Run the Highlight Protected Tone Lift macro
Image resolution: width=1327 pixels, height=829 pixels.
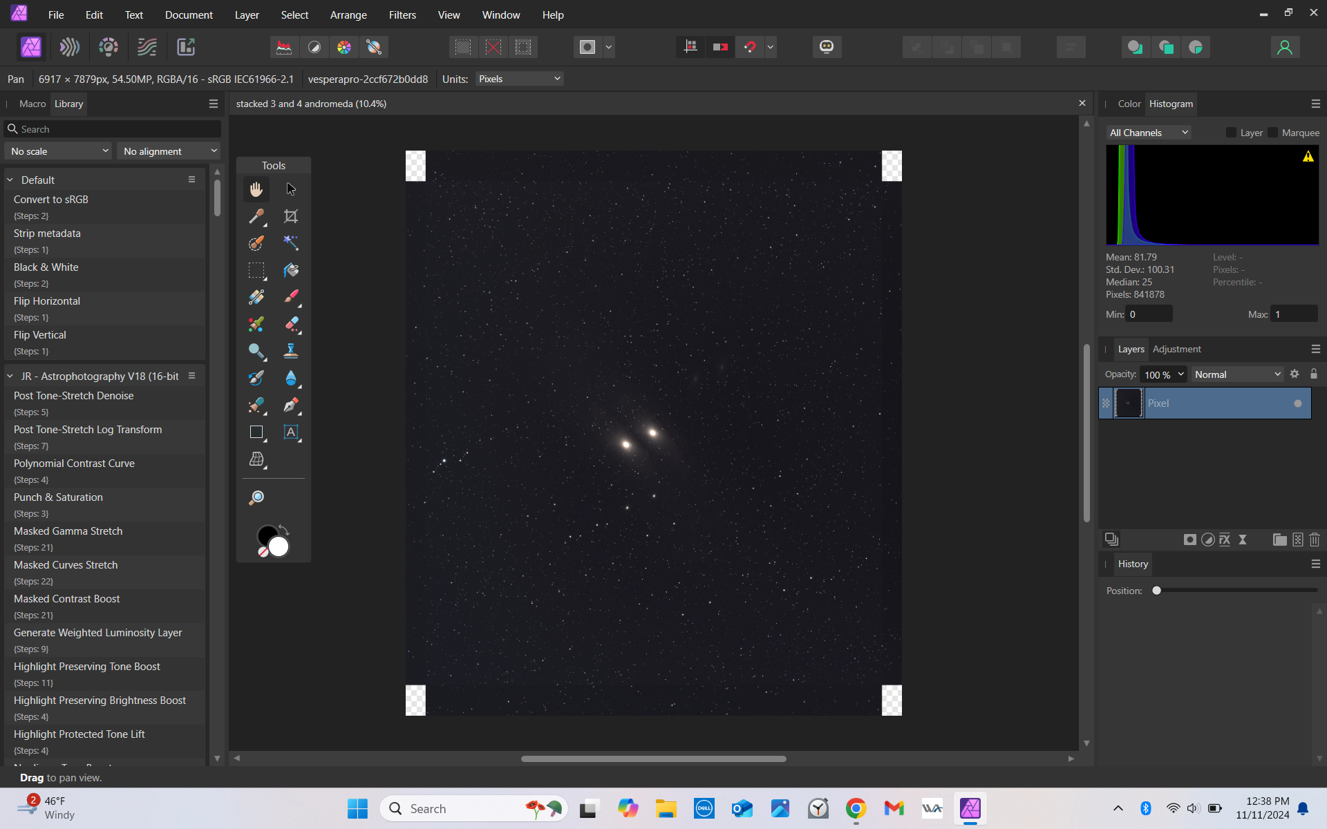tap(105, 741)
